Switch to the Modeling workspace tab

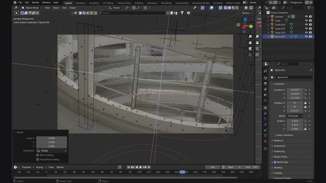[x=80, y=3]
